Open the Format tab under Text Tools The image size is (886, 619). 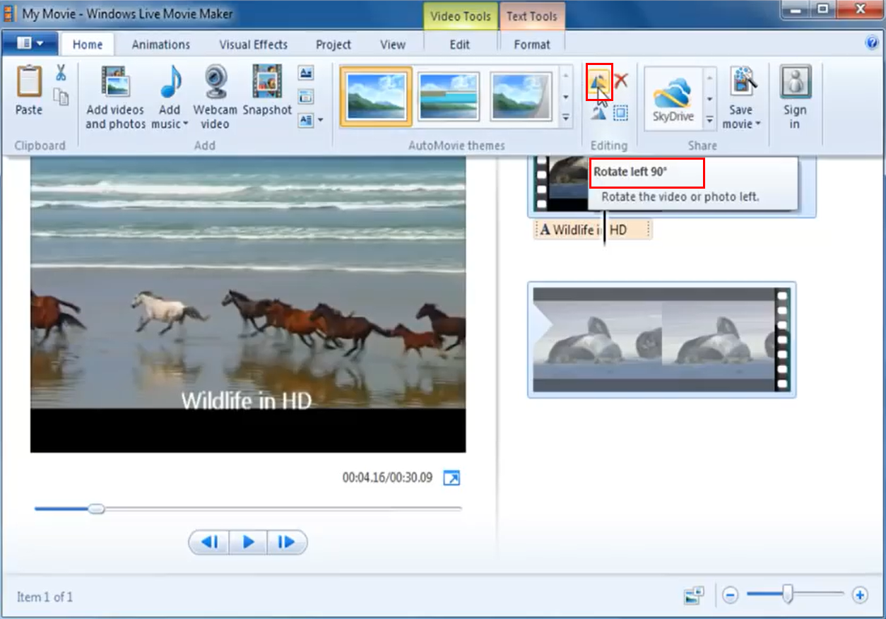point(532,45)
